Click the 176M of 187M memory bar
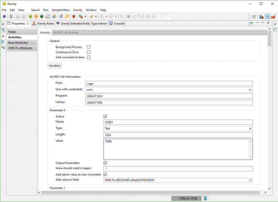The width and height of the screenshot is (278, 202). (187, 199)
